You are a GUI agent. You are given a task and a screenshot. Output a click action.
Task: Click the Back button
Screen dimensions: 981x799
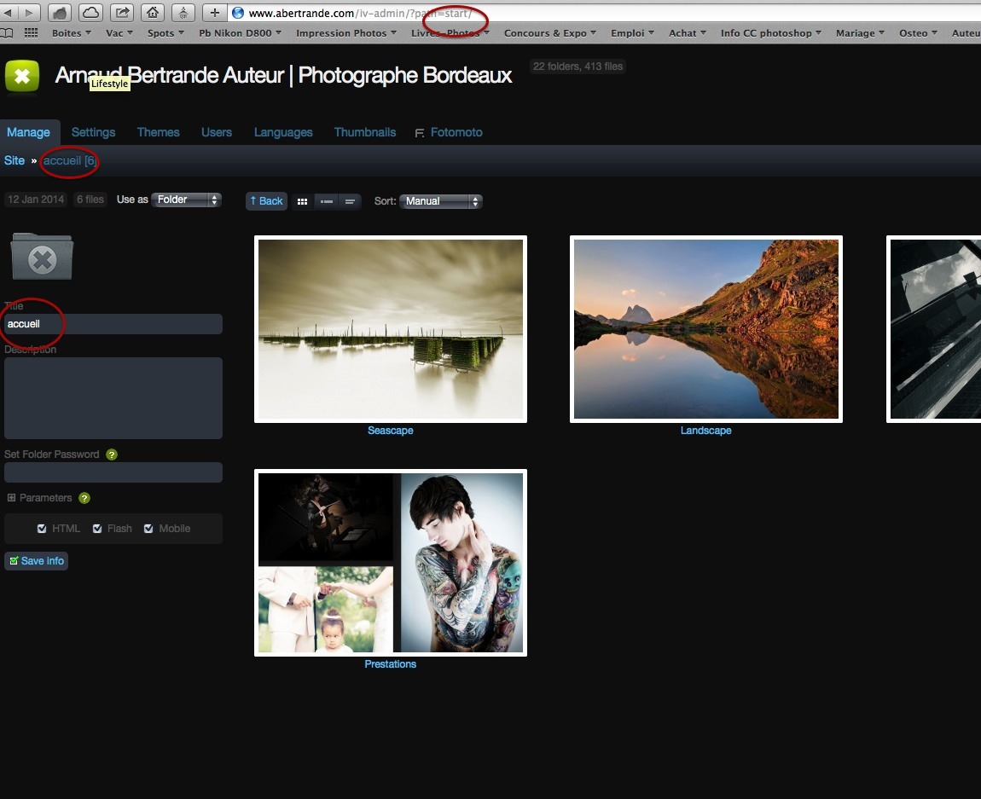pyautogui.click(x=266, y=201)
